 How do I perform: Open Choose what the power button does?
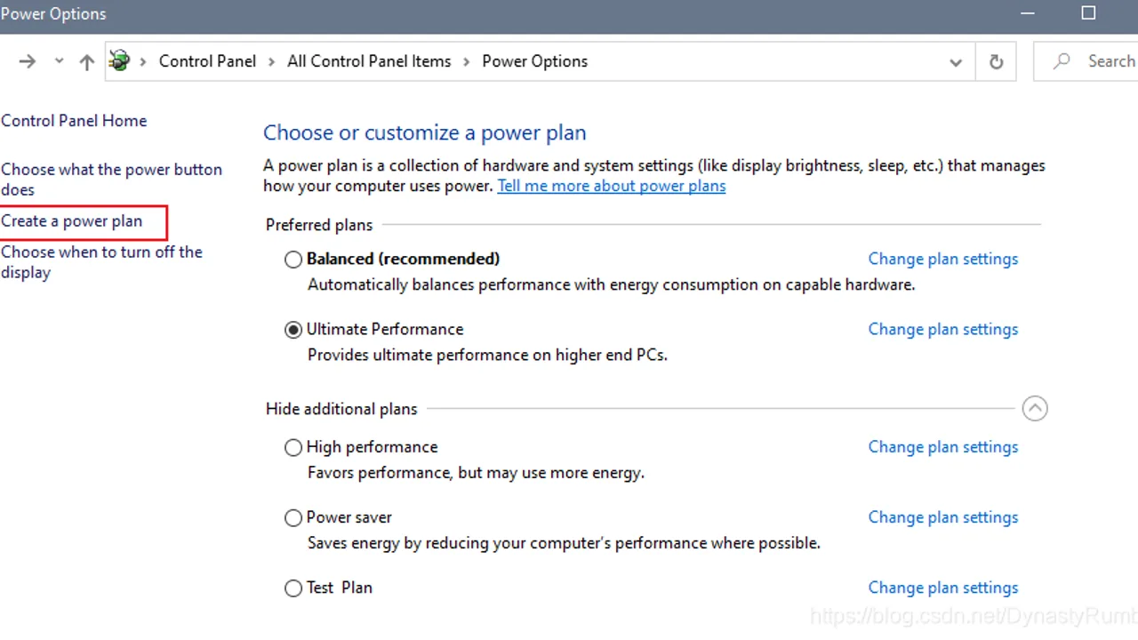pyautogui.click(x=111, y=179)
